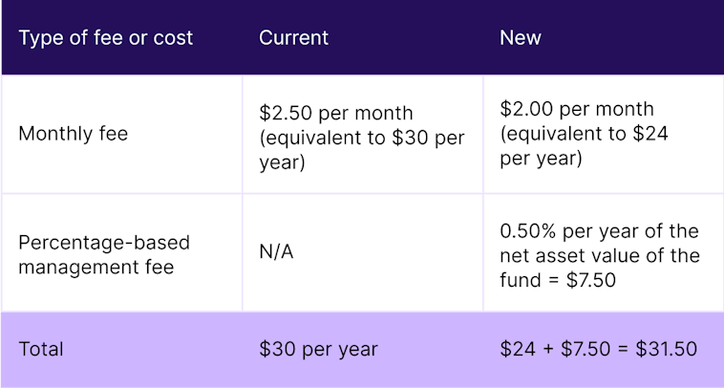Click the "0.50% per year of the" line
Screen dimensions: 724x388
point(599,232)
